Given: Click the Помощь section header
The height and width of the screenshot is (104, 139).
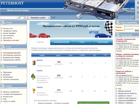Looking at the screenshot, I should pyautogui.click(x=14, y=86).
